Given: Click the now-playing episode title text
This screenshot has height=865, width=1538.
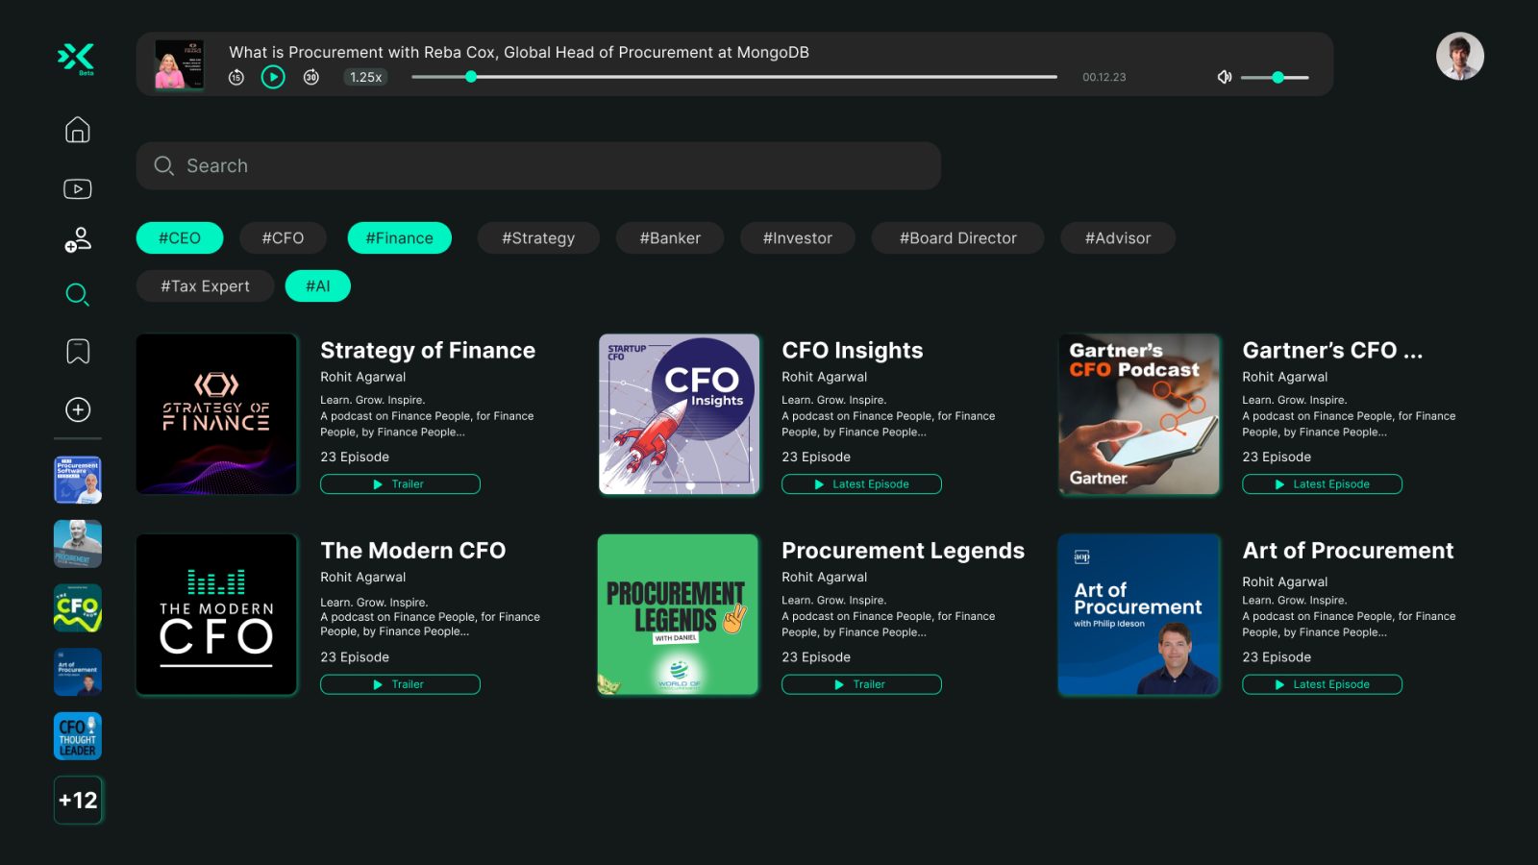Looking at the screenshot, I should point(519,52).
